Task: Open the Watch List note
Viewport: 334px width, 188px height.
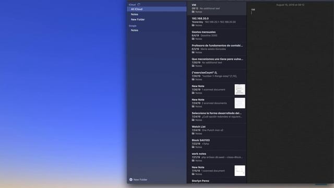Action: [217, 130]
